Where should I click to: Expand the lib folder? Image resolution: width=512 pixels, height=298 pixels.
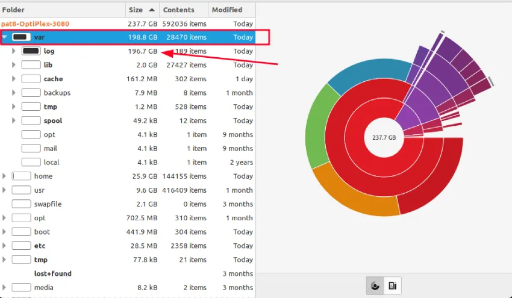coord(13,65)
